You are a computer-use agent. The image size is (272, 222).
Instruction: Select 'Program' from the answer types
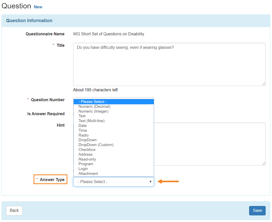point(86,164)
